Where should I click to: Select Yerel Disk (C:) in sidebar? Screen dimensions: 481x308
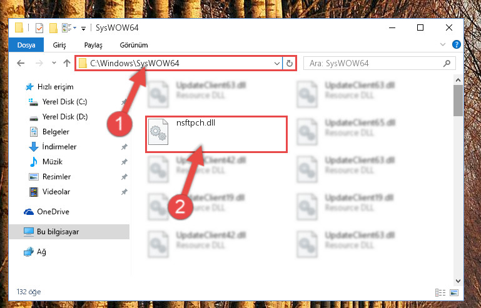click(64, 102)
